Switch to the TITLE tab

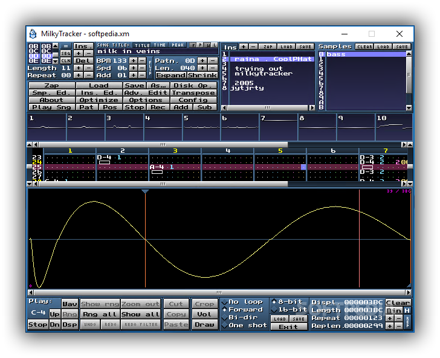pyautogui.click(x=142, y=45)
